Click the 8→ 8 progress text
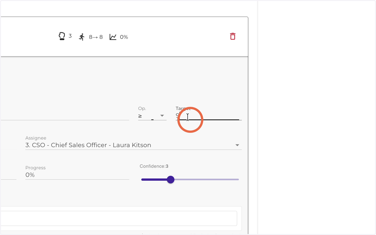The width and height of the screenshot is (376, 235). 96,37
